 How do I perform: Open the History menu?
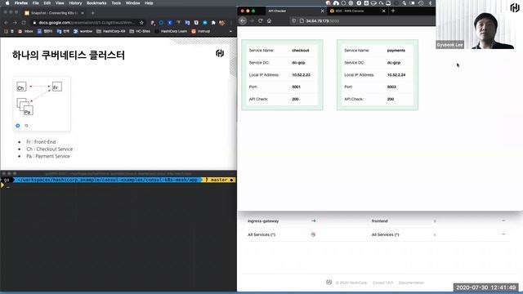coord(75,3)
